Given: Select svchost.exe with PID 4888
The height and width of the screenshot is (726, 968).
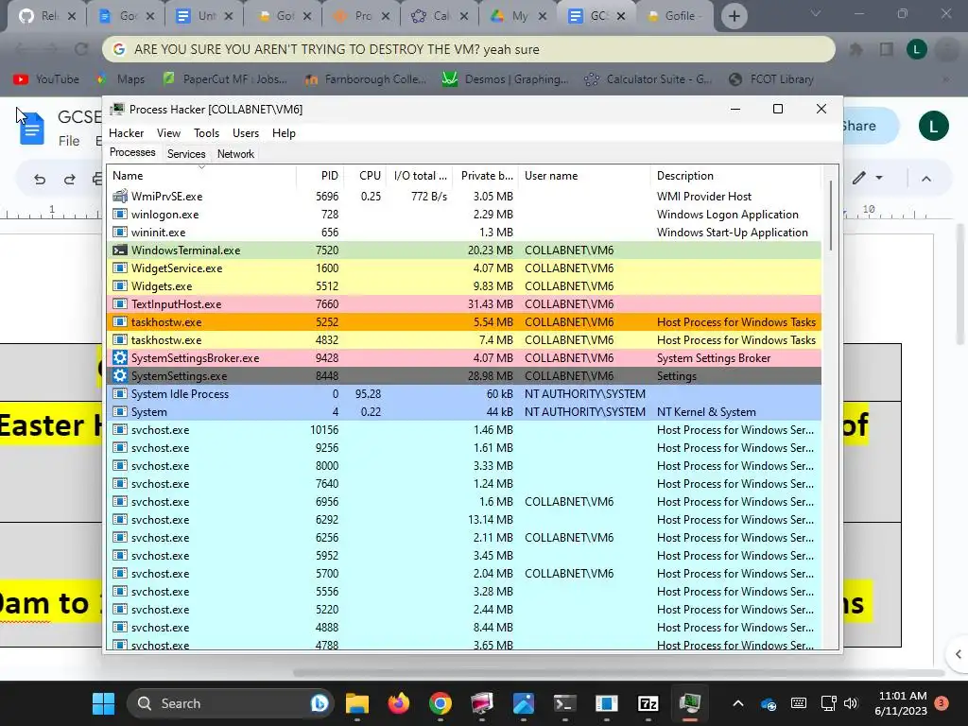Looking at the screenshot, I should pyautogui.click(x=464, y=628).
